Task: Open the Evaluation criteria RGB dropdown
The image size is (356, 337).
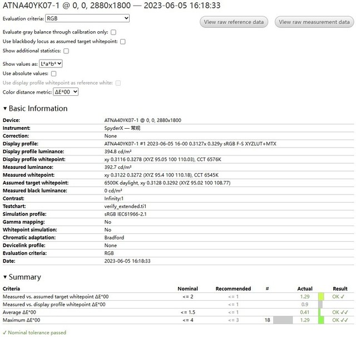Action: 87,18
